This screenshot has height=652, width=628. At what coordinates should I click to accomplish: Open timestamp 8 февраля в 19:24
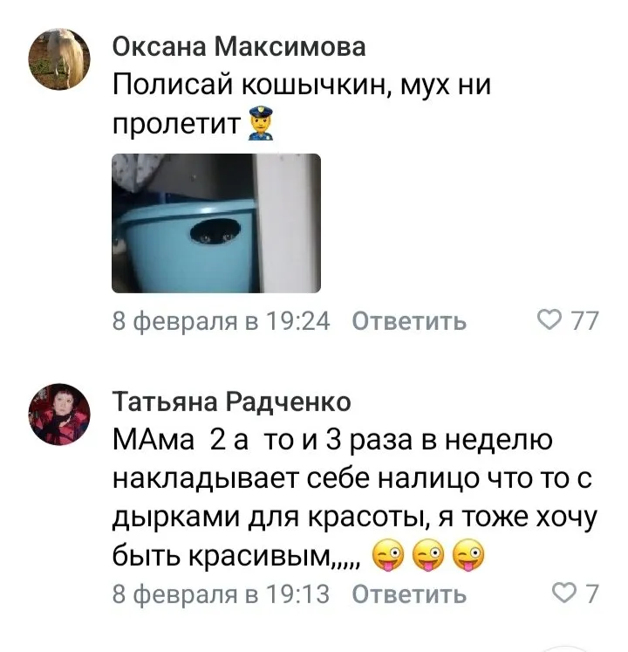222,321
